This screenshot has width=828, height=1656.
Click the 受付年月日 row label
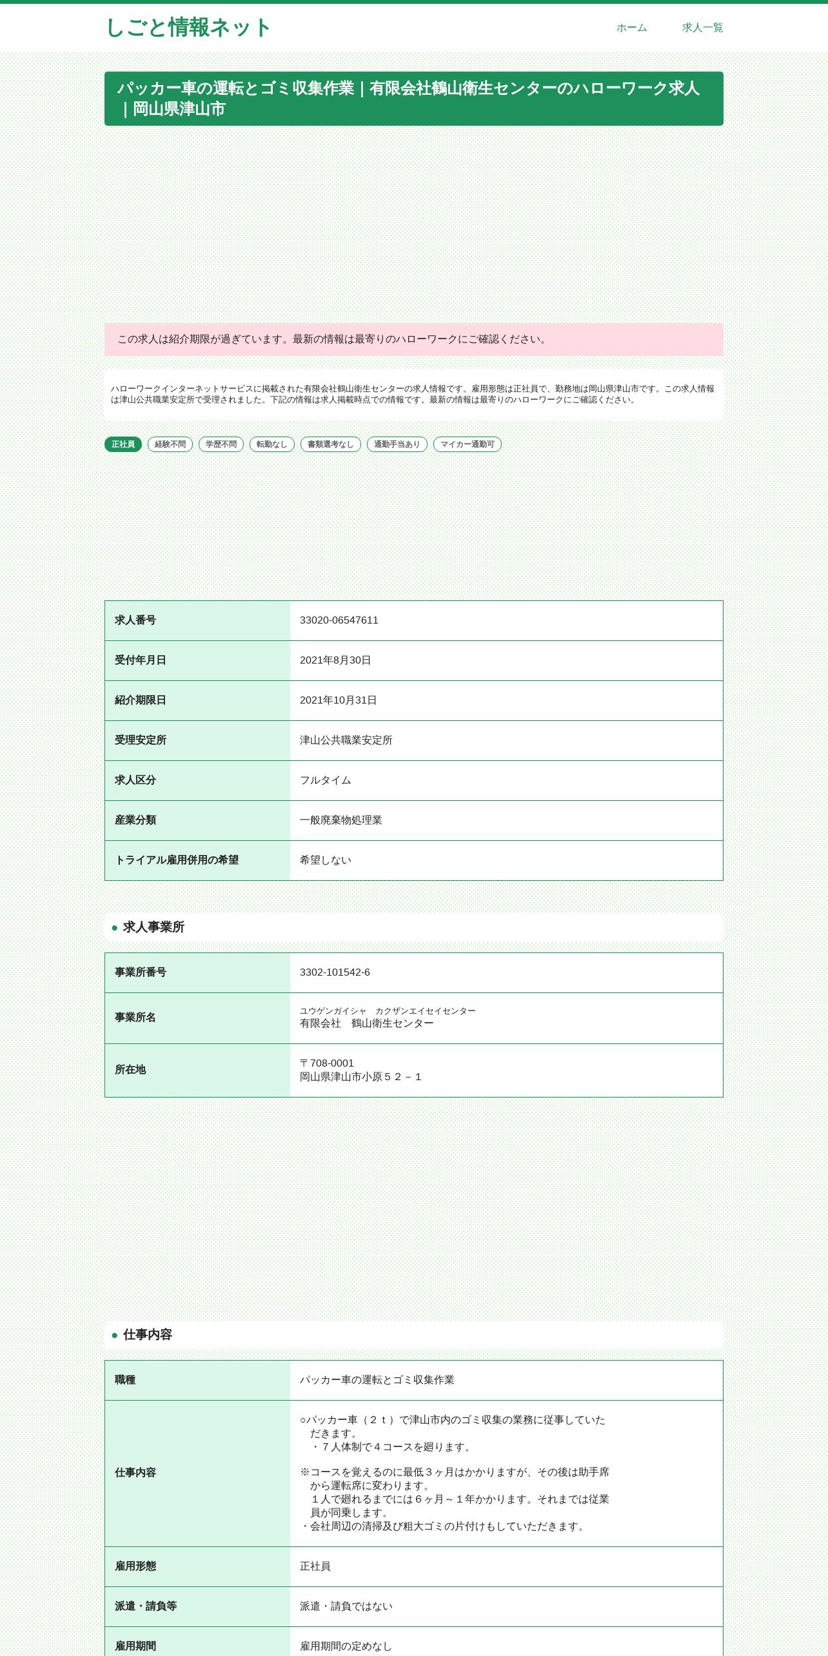click(x=141, y=660)
